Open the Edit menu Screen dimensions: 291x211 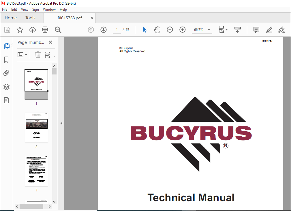click(14, 10)
